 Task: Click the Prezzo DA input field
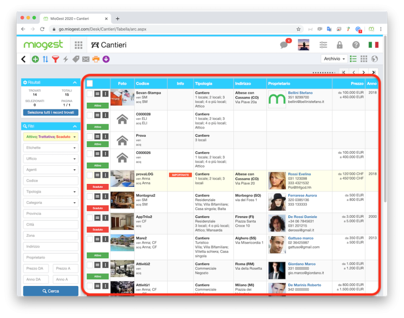36,268
